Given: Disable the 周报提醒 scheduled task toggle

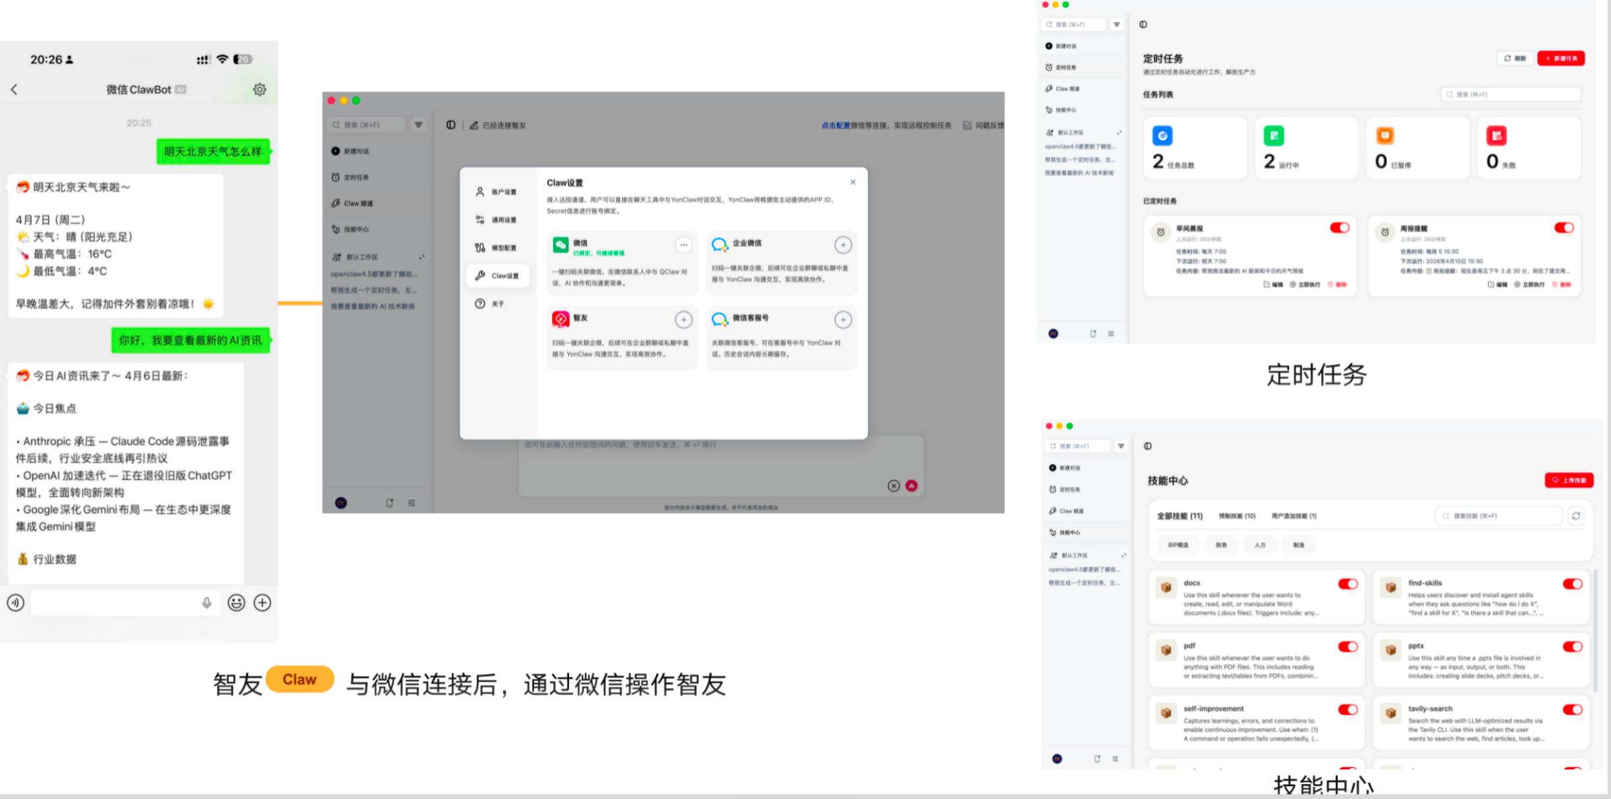Looking at the screenshot, I should pyautogui.click(x=1564, y=228).
